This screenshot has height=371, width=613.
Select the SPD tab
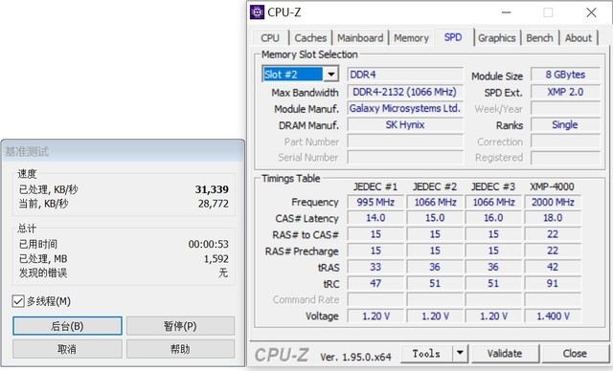[453, 37]
